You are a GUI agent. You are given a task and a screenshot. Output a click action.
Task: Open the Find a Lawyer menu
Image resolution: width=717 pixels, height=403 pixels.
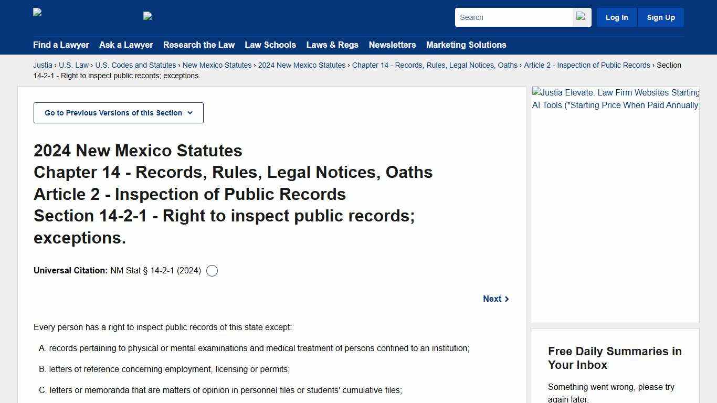tap(61, 45)
